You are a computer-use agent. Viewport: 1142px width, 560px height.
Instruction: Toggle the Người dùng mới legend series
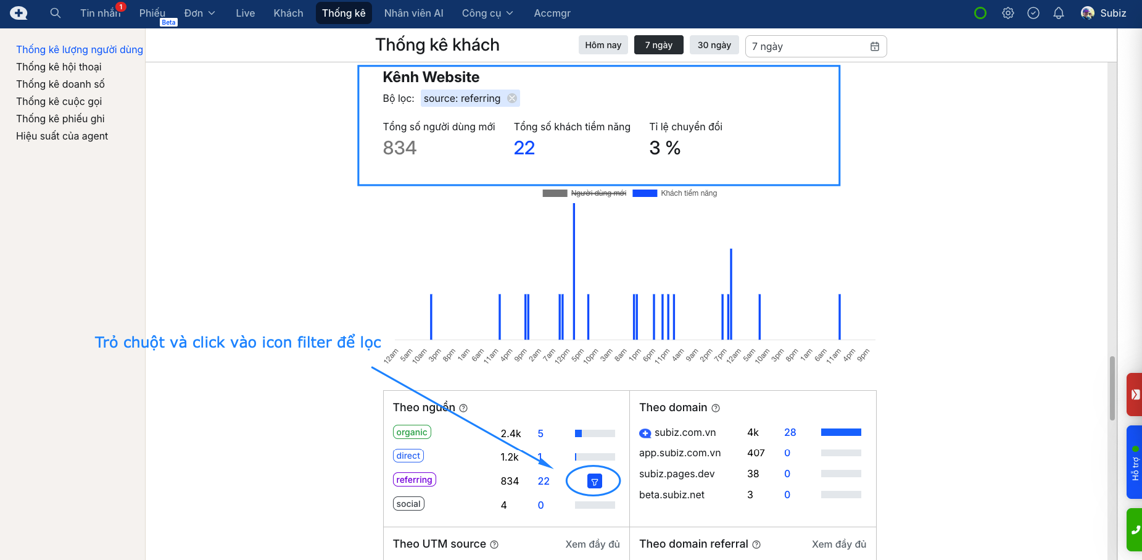pos(585,193)
